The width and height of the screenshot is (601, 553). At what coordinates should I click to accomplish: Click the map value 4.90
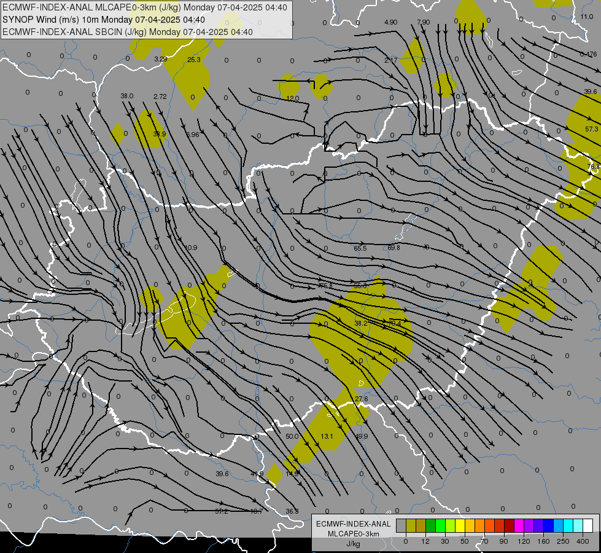[390, 22]
